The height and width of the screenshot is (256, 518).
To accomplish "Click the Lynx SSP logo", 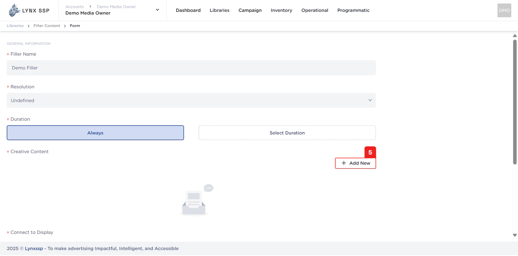I will pyautogui.click(x=29, y=11).
